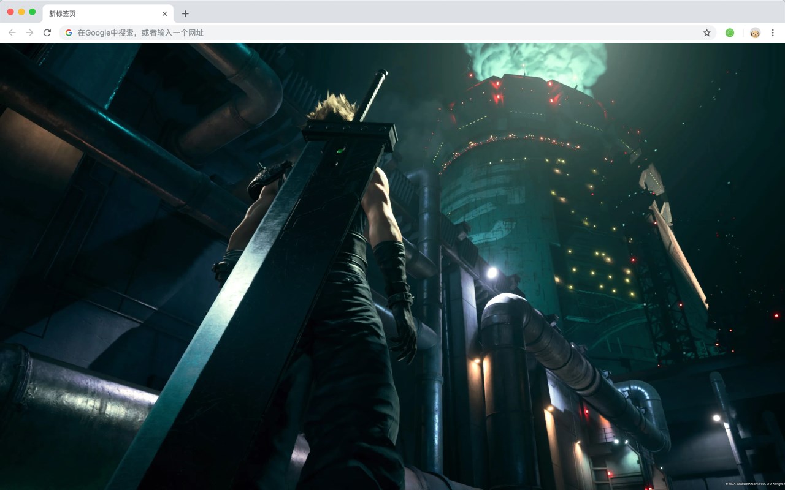
Task: Minimize the window with the yellow button
Action: (21, 12)
